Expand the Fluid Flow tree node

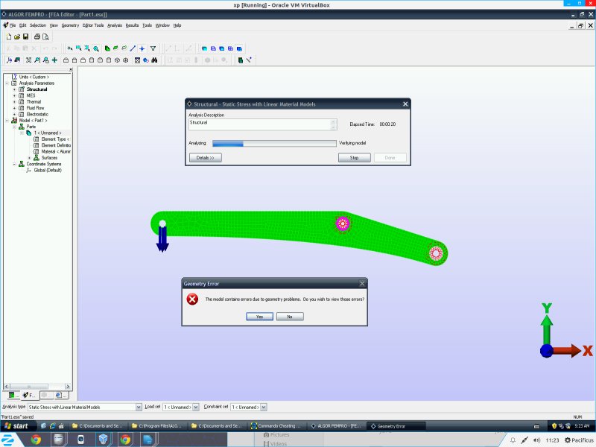pyautogui.click(x=14, y=108)
